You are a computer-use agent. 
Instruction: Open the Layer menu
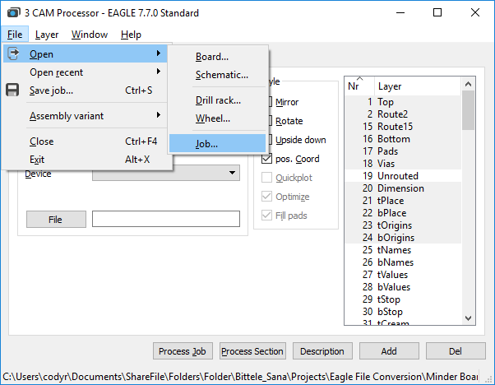click(47, 35)
